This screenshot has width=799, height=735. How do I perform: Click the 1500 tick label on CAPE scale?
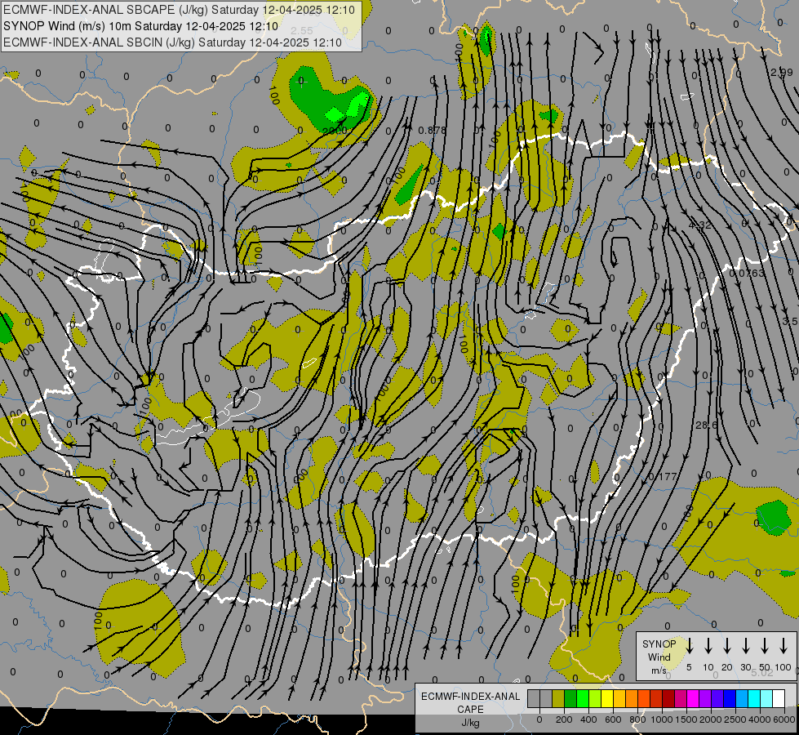tap(686, 719)
